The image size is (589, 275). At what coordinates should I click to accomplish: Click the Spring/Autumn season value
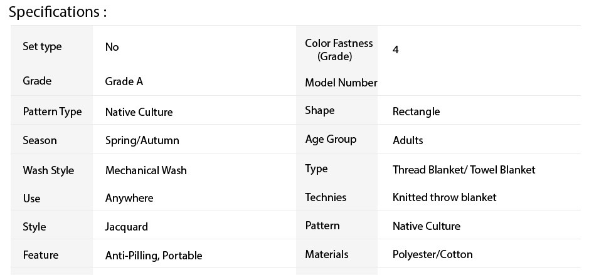coord(142,140)
